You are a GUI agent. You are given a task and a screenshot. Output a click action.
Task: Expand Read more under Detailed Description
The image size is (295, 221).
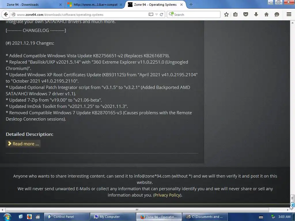(x=23, y=144)
